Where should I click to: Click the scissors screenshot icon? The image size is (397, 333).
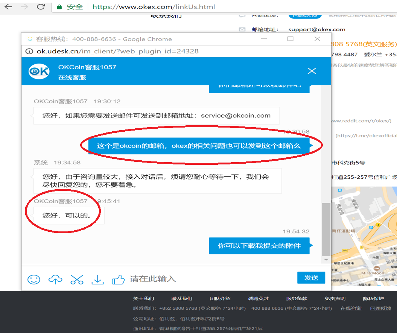click(76, 279)
